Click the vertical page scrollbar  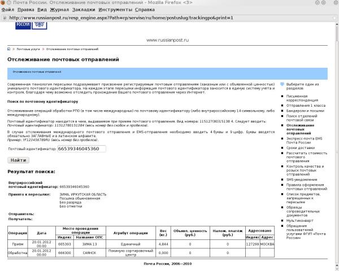point(337,145)
